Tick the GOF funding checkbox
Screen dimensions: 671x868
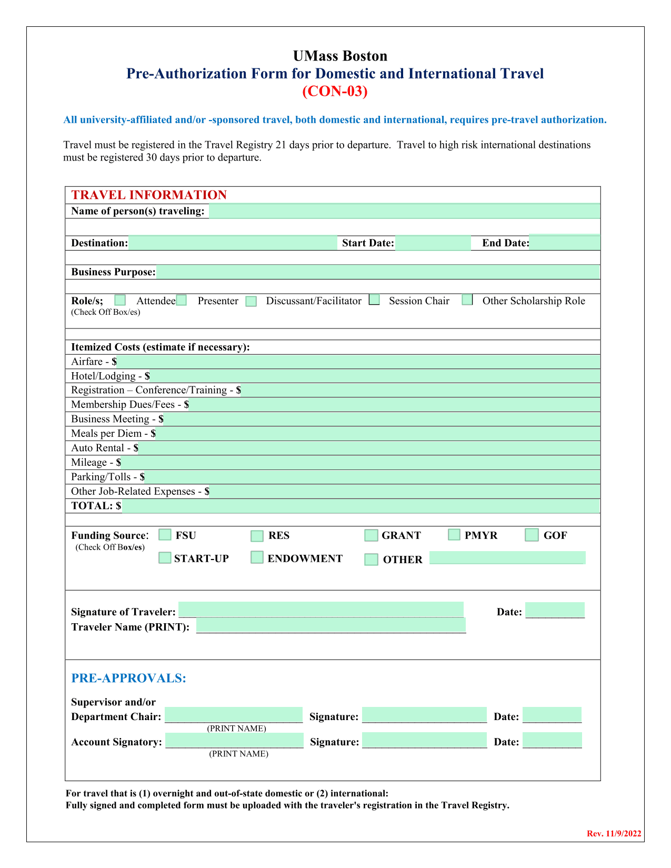point(532,535)
